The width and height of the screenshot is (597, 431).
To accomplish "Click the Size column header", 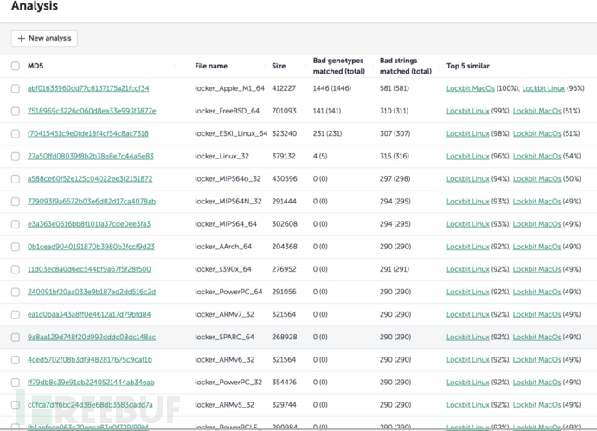I will pos(279,66).
